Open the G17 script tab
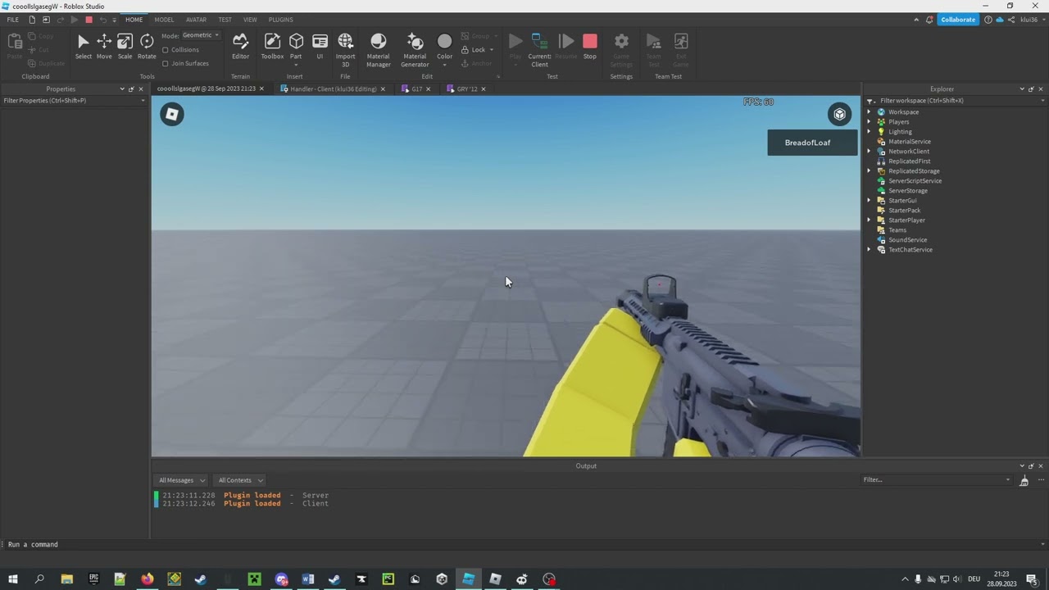 (x=417, y=88)
